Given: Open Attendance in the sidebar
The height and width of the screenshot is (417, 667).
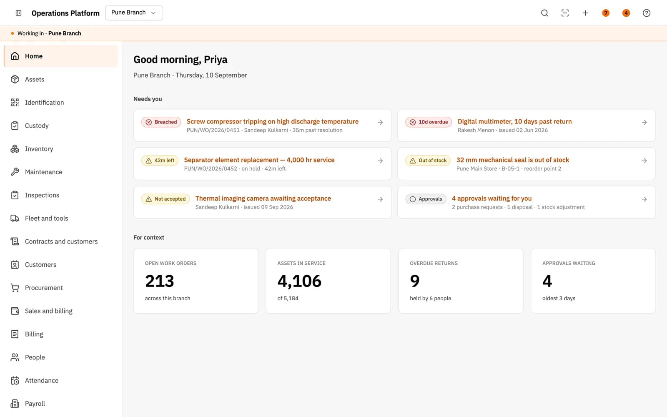Looking at the screenshot, I should [61, 380].
